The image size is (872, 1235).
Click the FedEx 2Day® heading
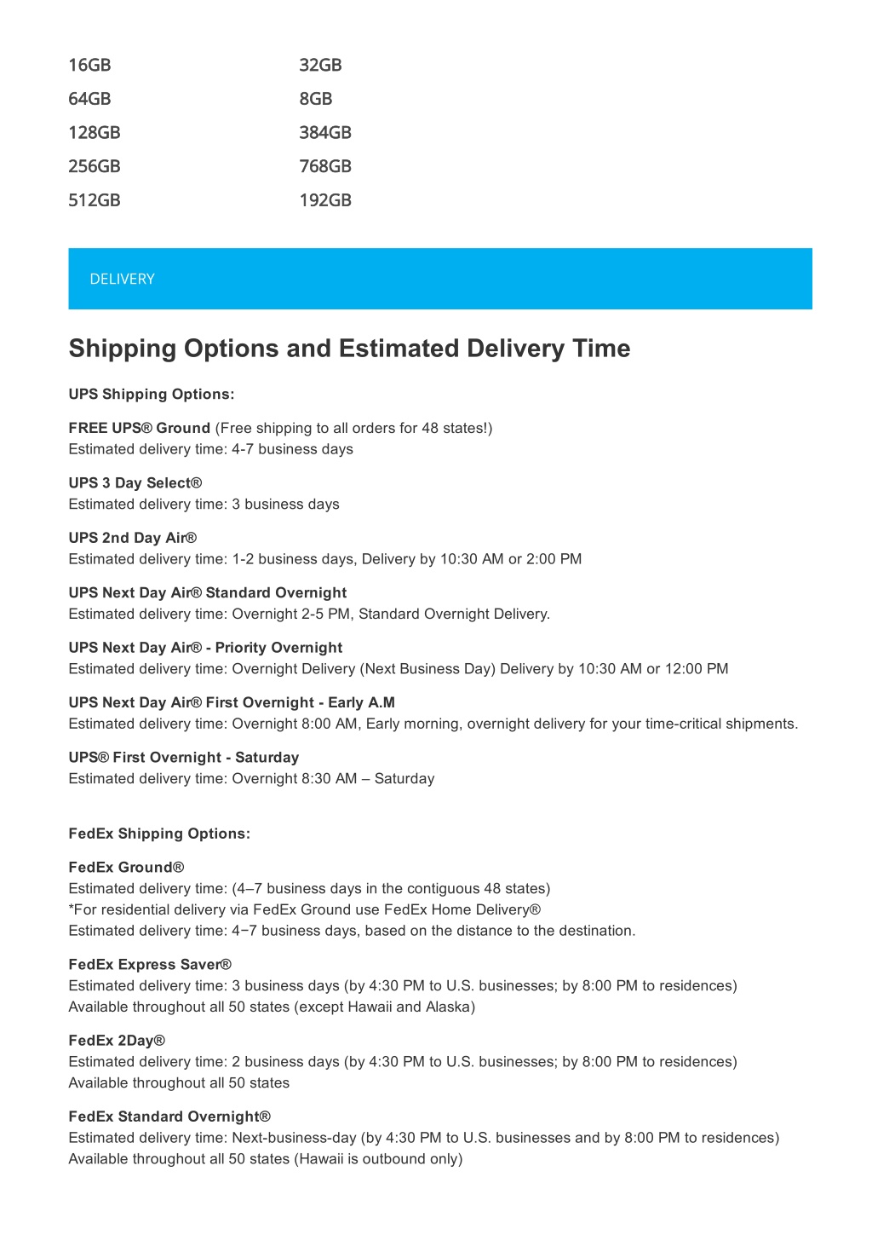[117, 1041]
